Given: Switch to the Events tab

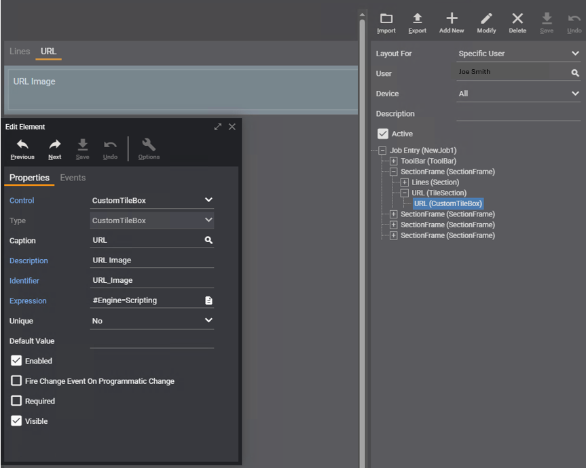Looking at the screenshot, I should 73,178.
